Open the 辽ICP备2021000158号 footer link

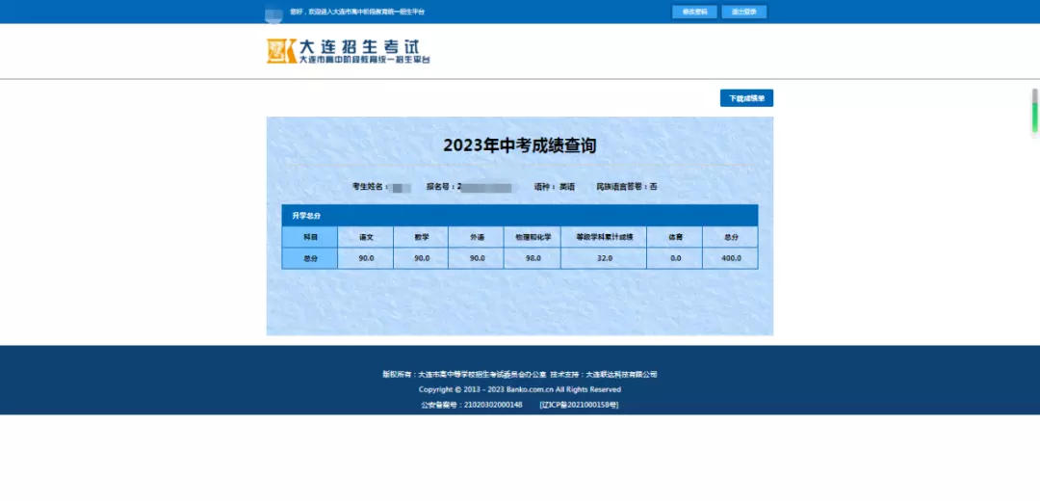pyautogui.click(x=579, y=404)
